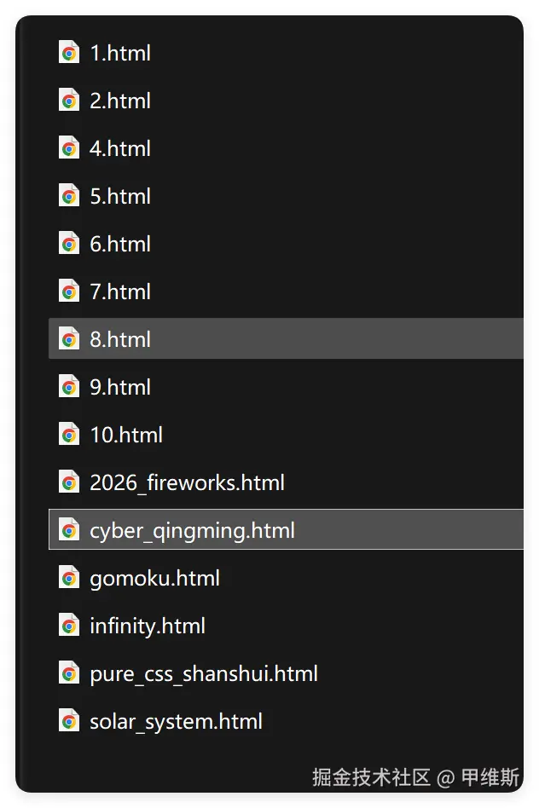Select the icon of solar_system.html
This screenshot has width=539, height=808.
click(x=68, y=721)
